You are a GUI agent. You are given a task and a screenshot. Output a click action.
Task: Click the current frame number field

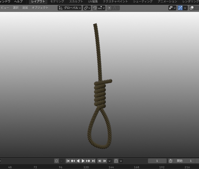pos(157,161)
